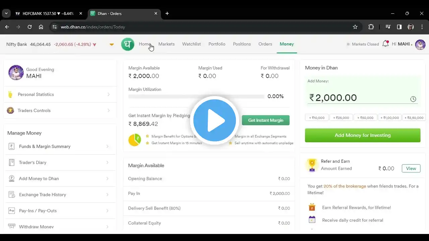
Task: Open the browser extensions puzzle icon
Action: (371, 27)
